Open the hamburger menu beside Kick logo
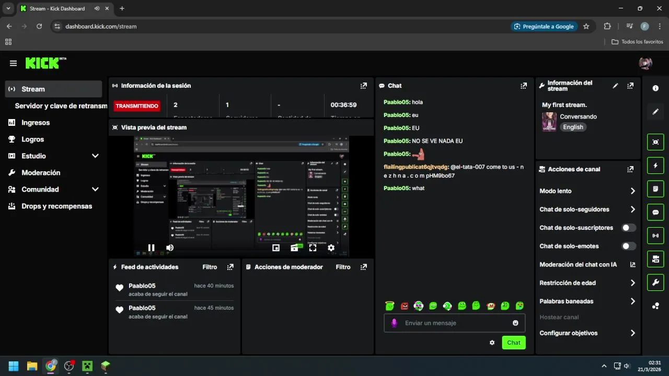The height and width of the screenshot is (376, 669). pyautogui.click(x=13, y=63)
